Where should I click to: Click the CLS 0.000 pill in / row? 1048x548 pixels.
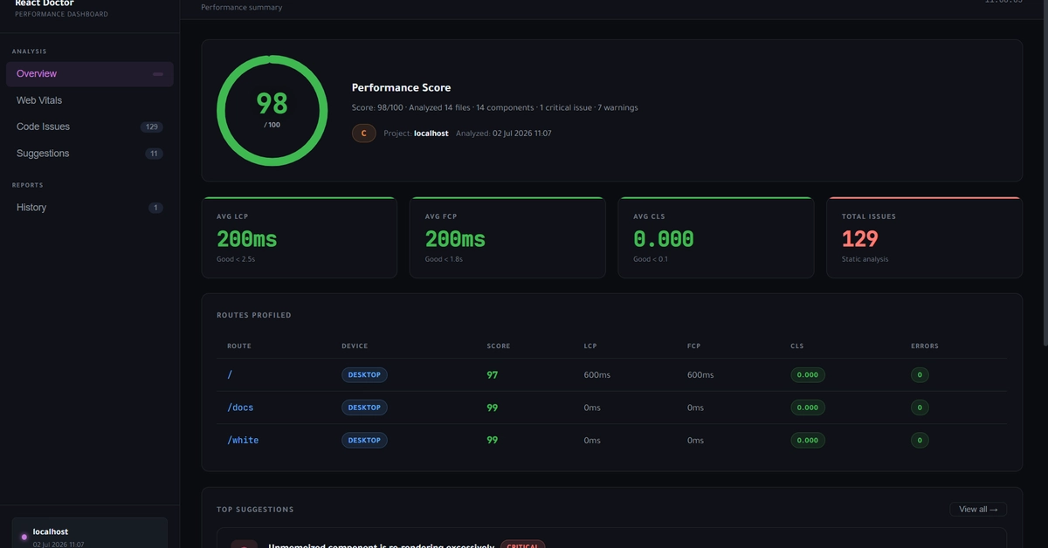[808, 375]
